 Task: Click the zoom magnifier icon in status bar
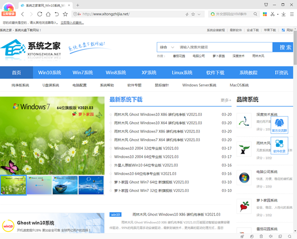click(x=290, y=237)
